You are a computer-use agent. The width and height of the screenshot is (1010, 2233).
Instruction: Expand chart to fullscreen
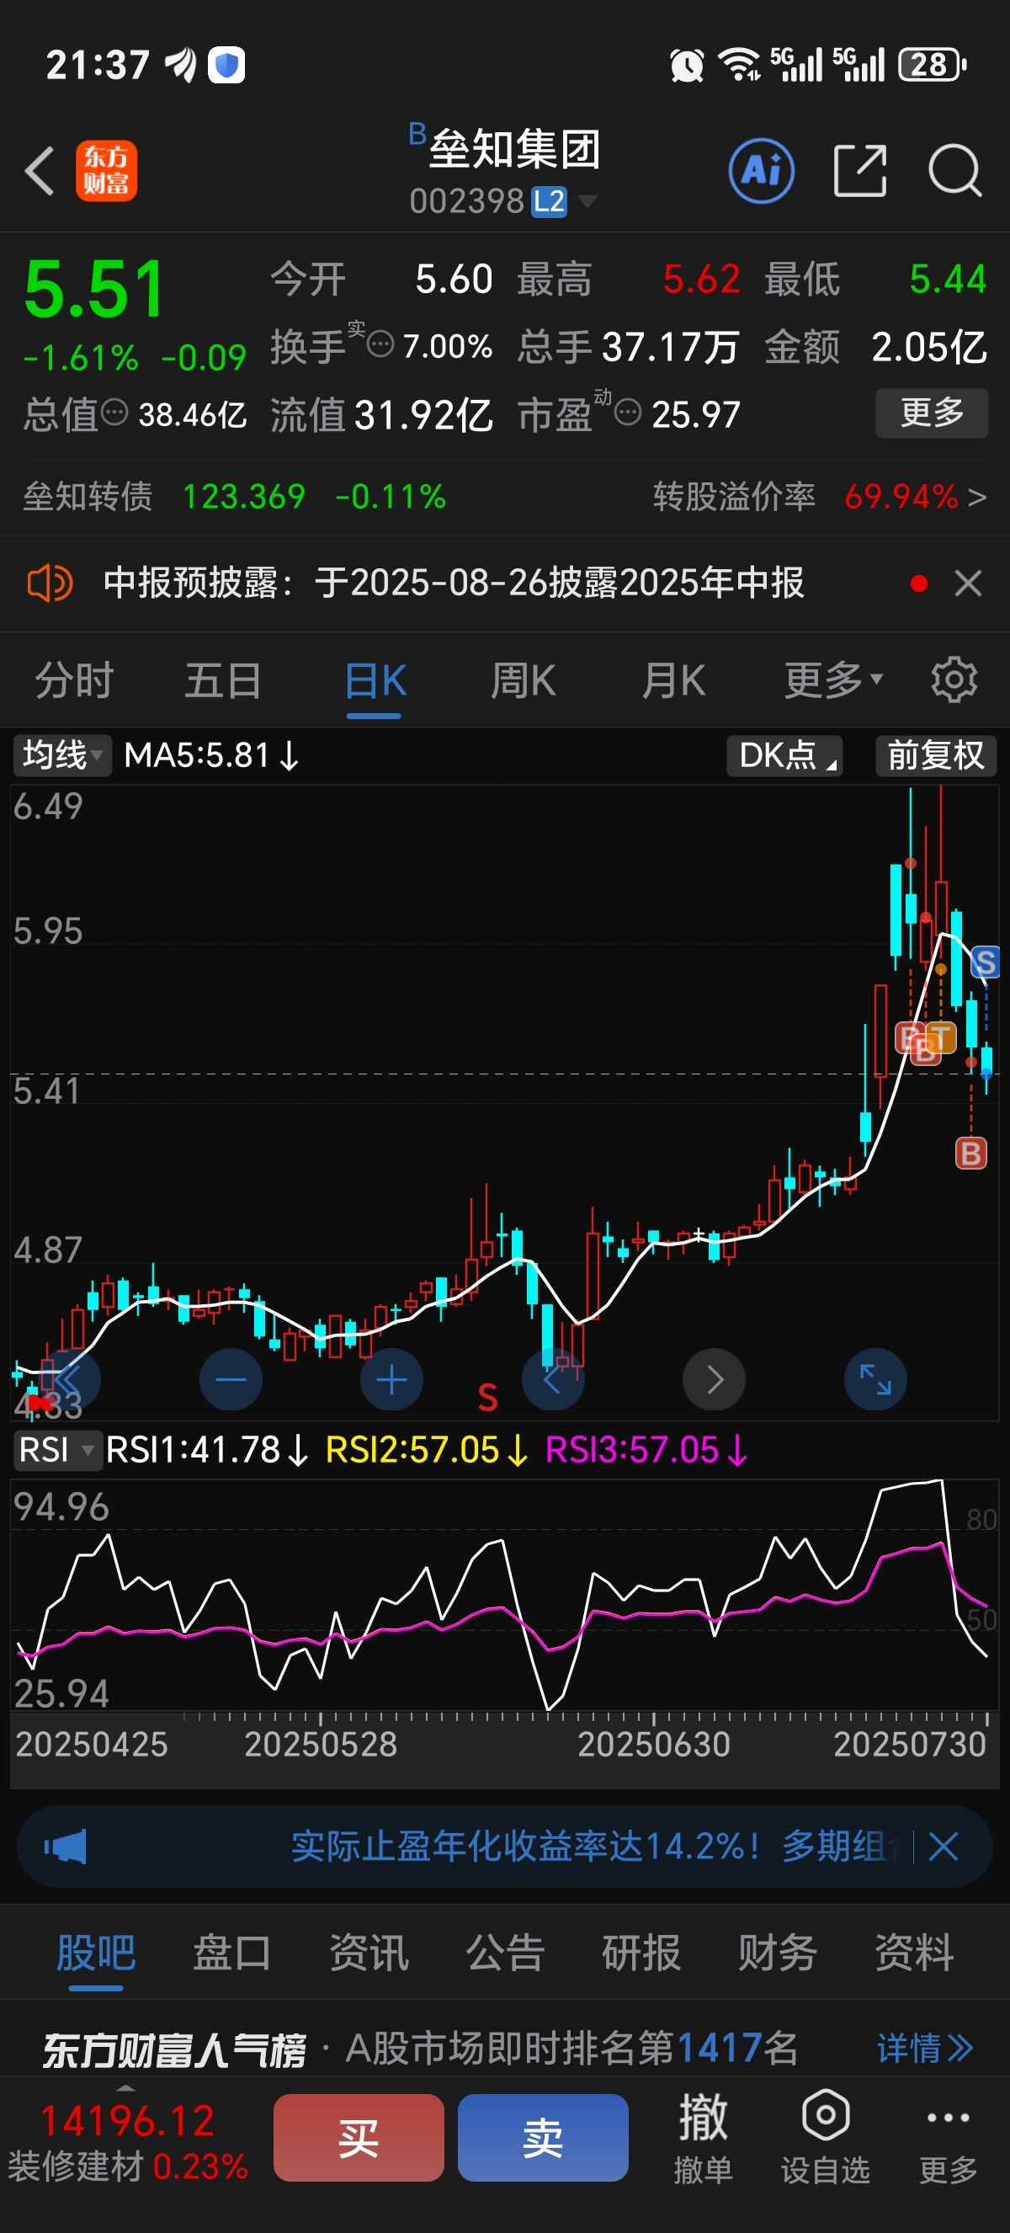874,1379
